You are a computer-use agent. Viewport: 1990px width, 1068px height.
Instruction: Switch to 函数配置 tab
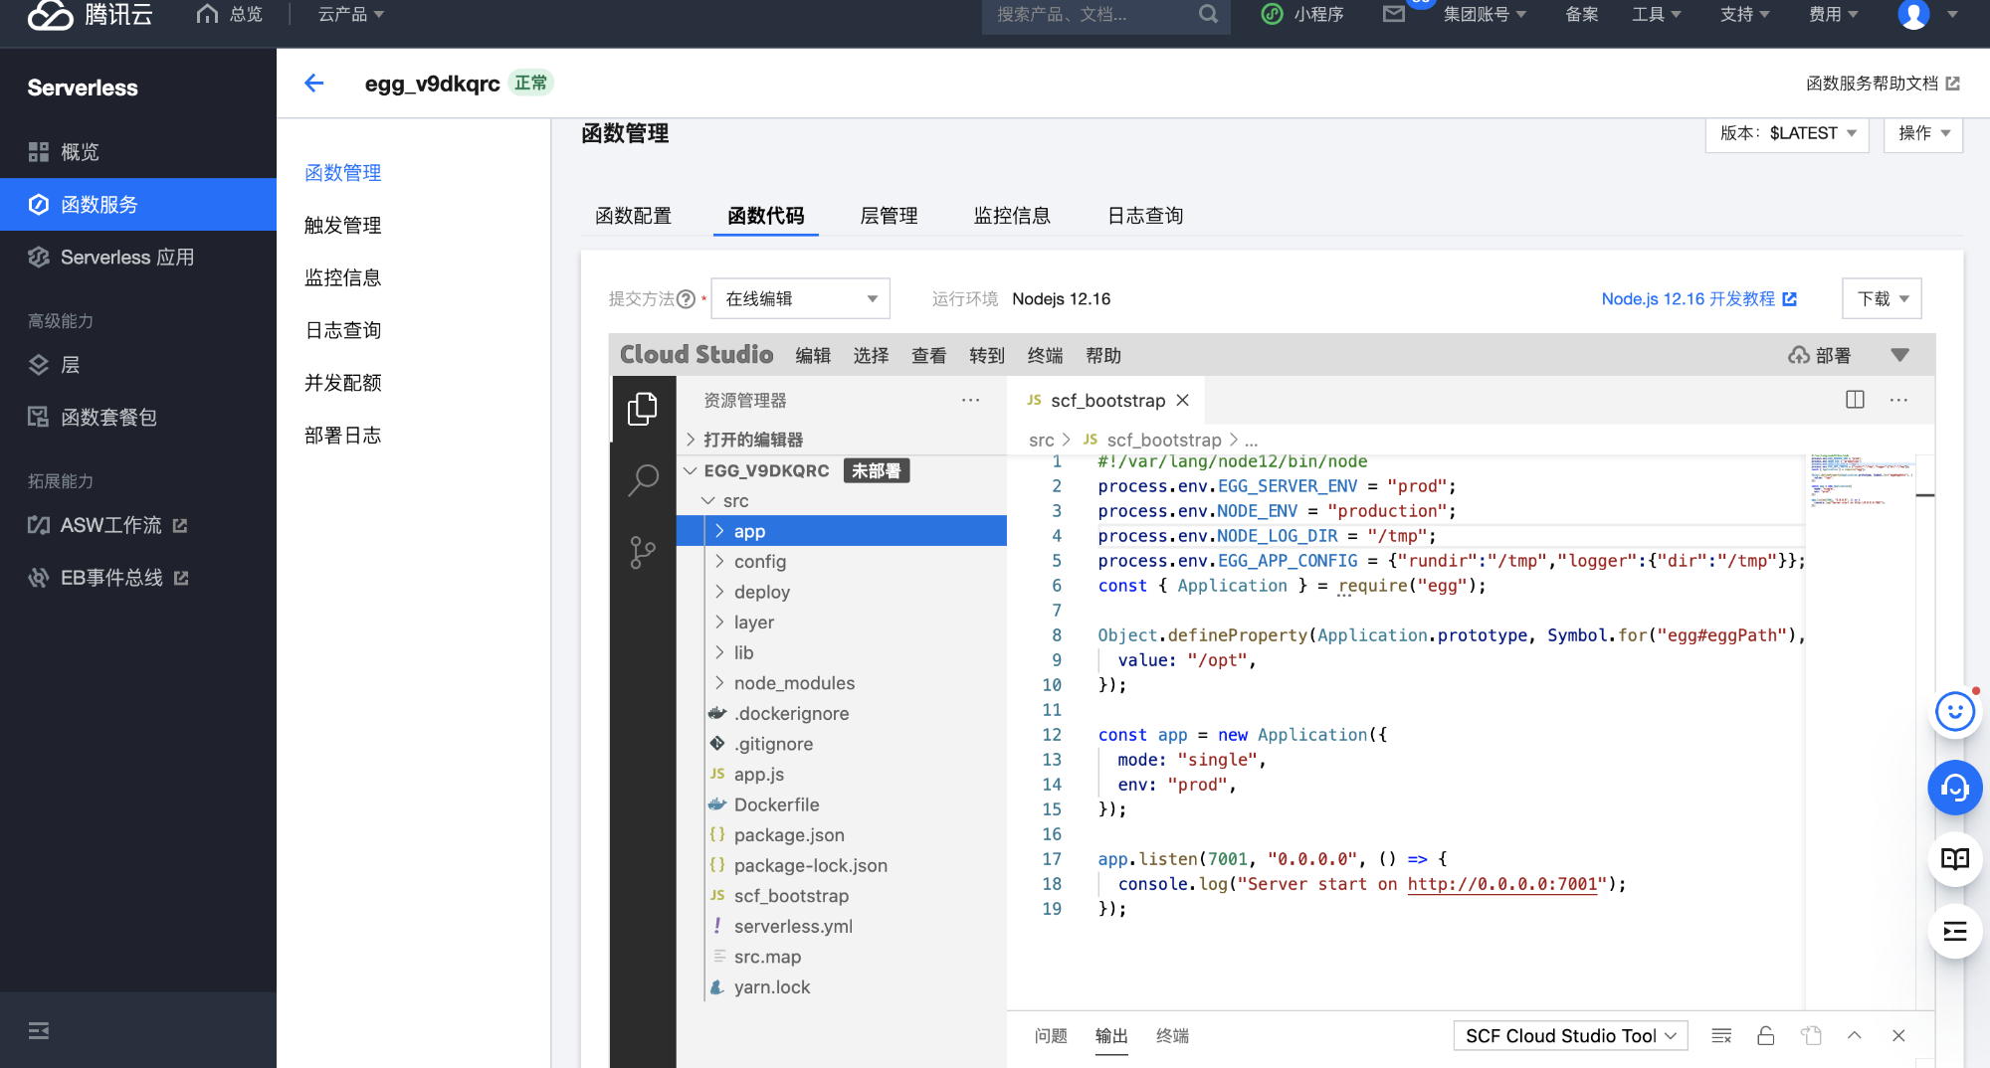coord(633,215)
